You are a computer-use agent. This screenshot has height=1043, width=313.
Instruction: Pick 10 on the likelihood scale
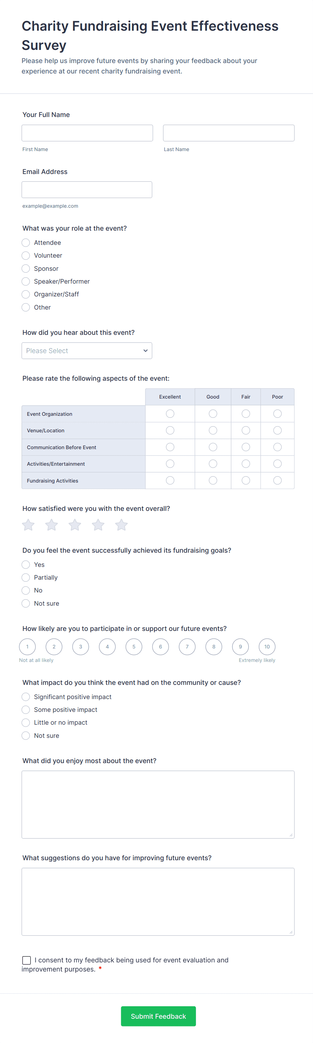point(267,647)
